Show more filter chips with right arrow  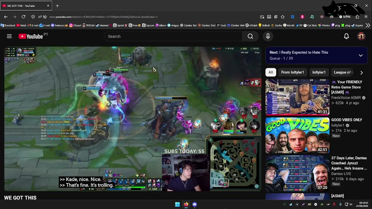coord(362,73)
